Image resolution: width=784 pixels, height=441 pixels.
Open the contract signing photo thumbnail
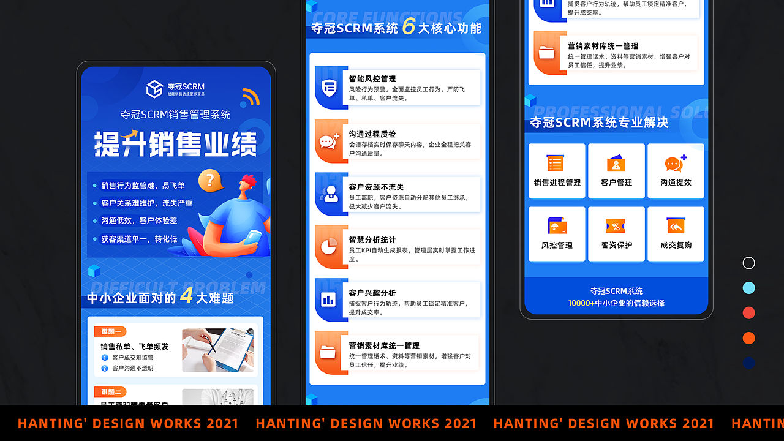[217, 350]
